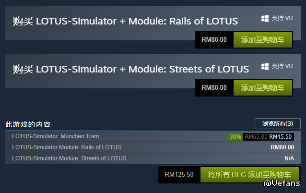Click Windows icon in Streets of LOTUS bundle

click(265, 66)
